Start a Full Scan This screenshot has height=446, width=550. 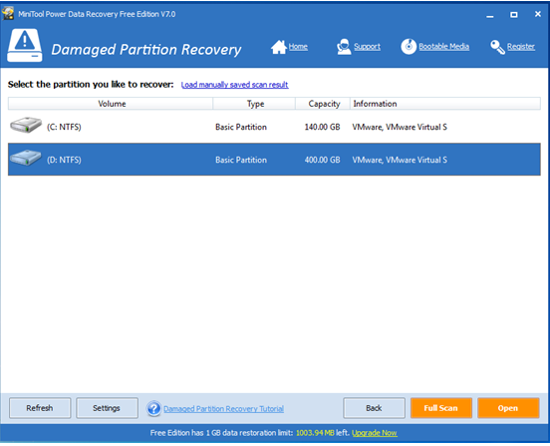point(441,408)
